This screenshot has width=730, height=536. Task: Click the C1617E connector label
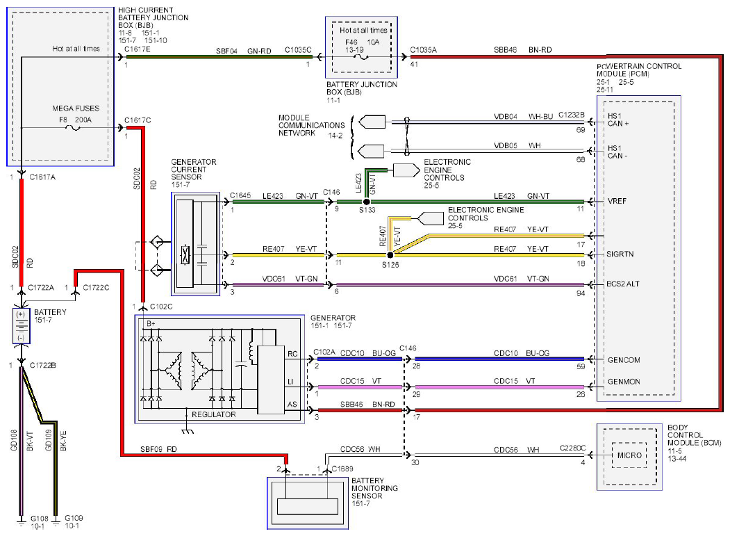tap(137, 49)
